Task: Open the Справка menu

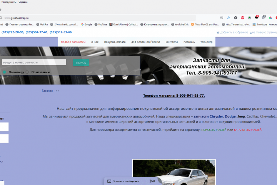Action: [x=23, y=2]
